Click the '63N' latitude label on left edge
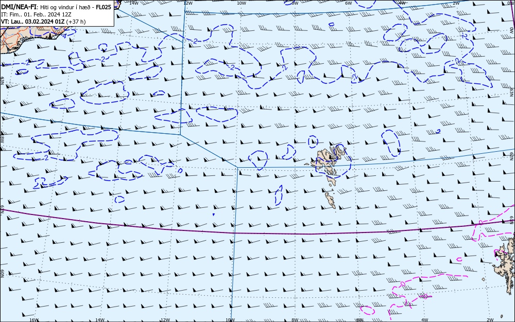Image resolution: width=515 pixels, height=322 pixels. tap(2, 81)
